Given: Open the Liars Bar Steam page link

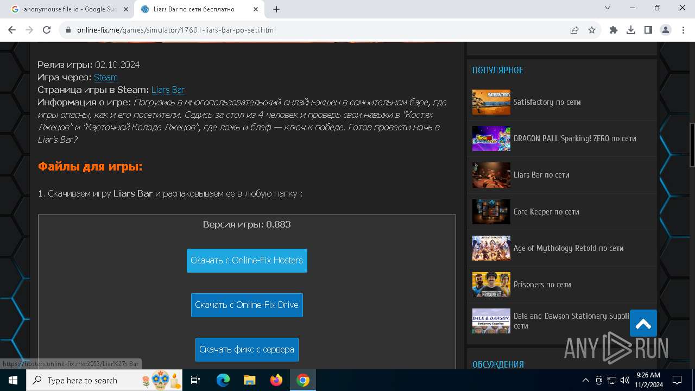Looking at the screenshot, I should click(x=168, y=90).
